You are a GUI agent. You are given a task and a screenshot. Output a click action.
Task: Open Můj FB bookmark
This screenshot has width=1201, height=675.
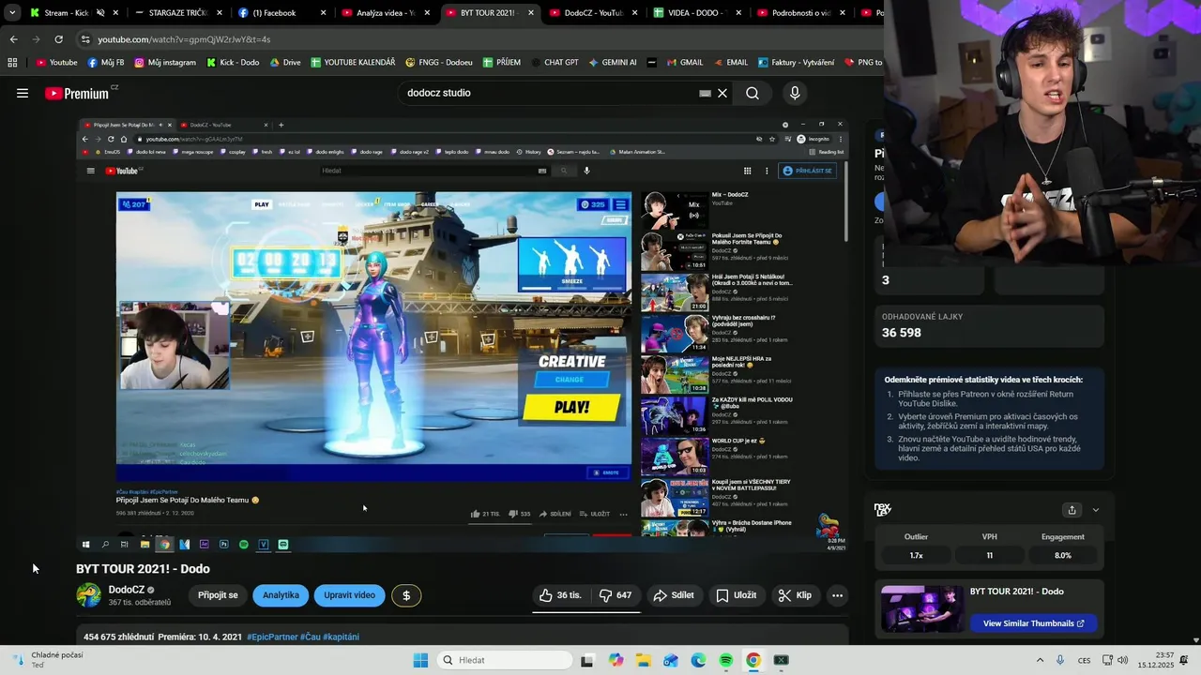click(x=106, y=63)
